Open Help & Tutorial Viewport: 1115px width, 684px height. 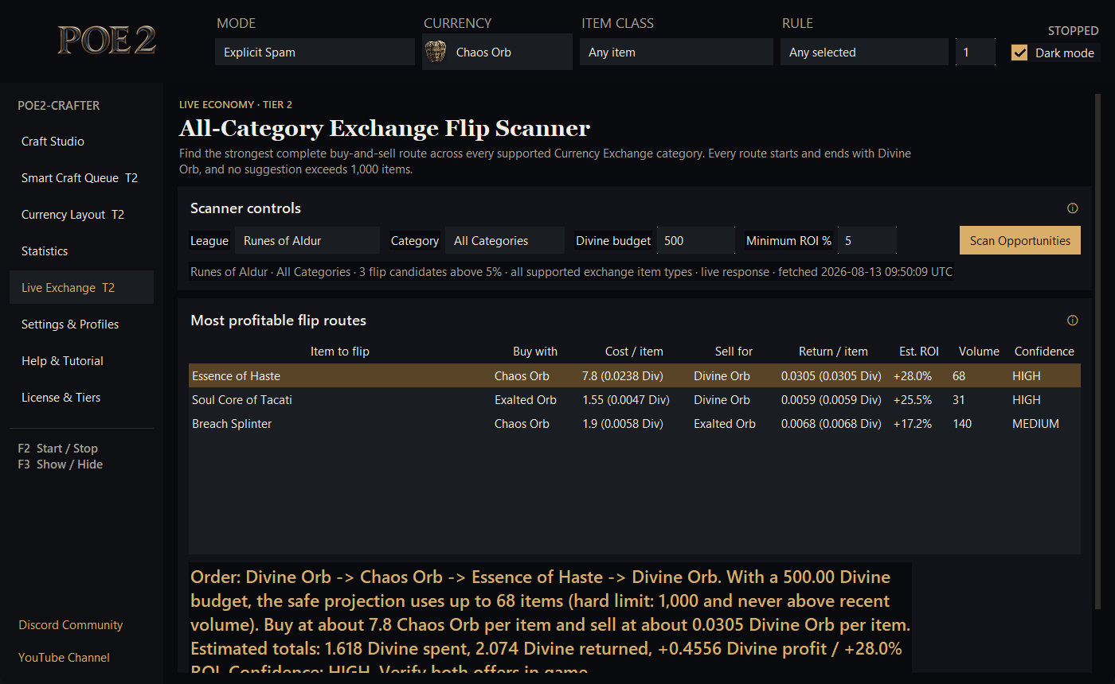(81, 361)
